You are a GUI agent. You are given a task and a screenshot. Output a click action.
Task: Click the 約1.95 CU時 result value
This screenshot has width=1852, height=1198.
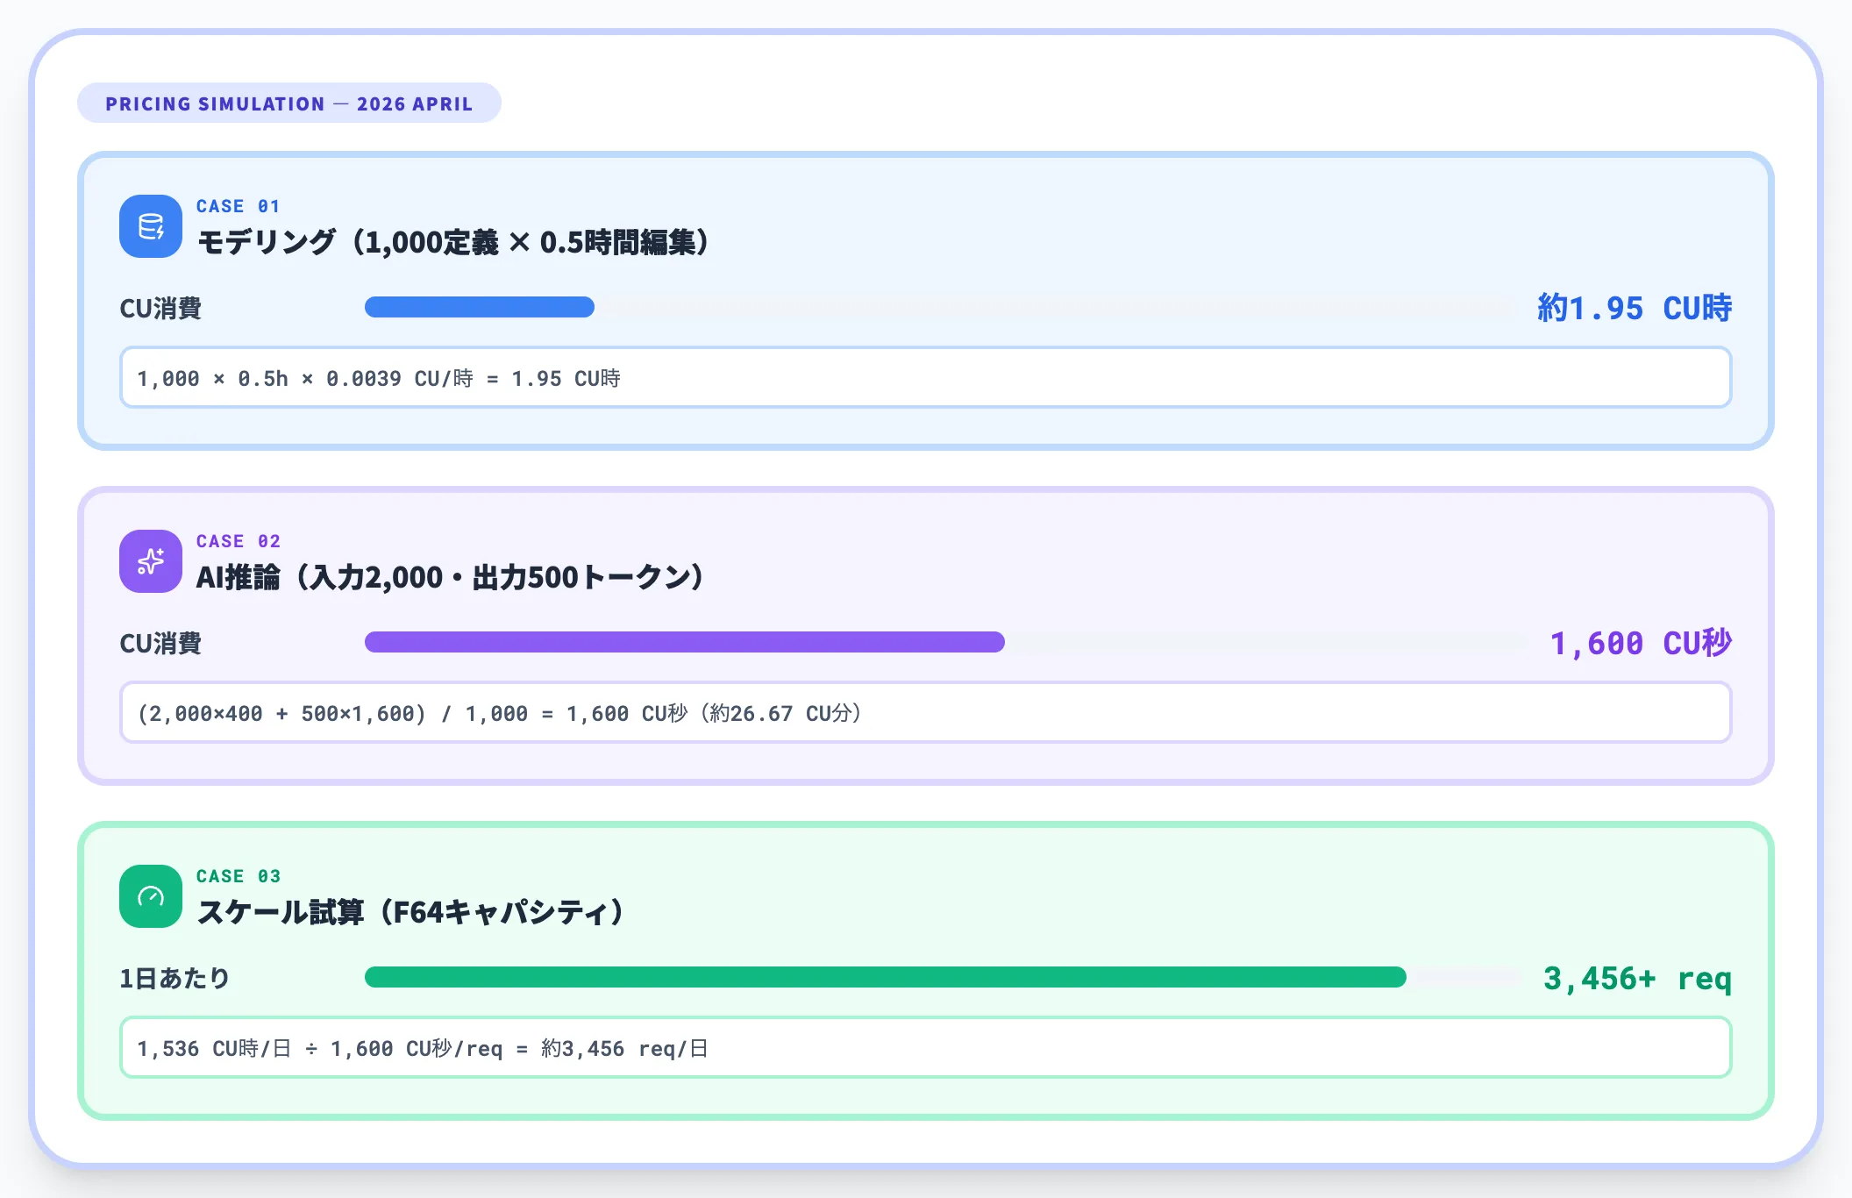(x=1634, y=308)
